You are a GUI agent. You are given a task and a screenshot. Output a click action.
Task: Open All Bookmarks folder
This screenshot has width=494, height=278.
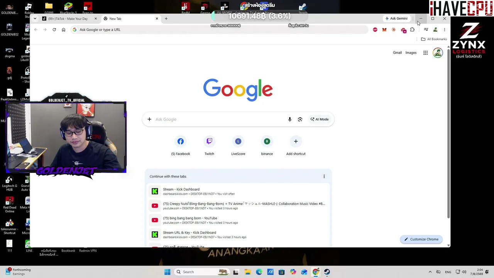click(434, 39)
